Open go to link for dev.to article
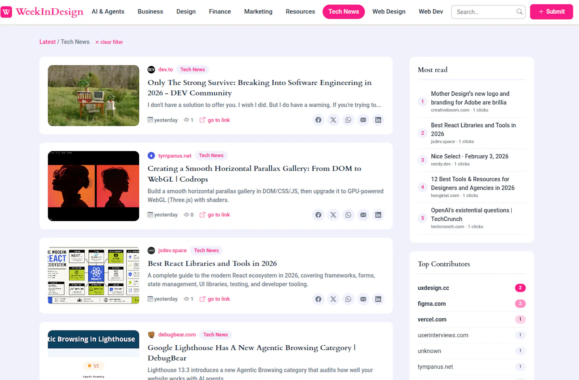This screenshot has width=579, height=380. tap(215, 120)
